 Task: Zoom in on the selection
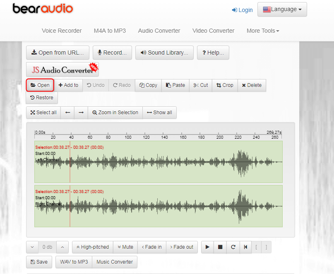(x=115, y=113)
